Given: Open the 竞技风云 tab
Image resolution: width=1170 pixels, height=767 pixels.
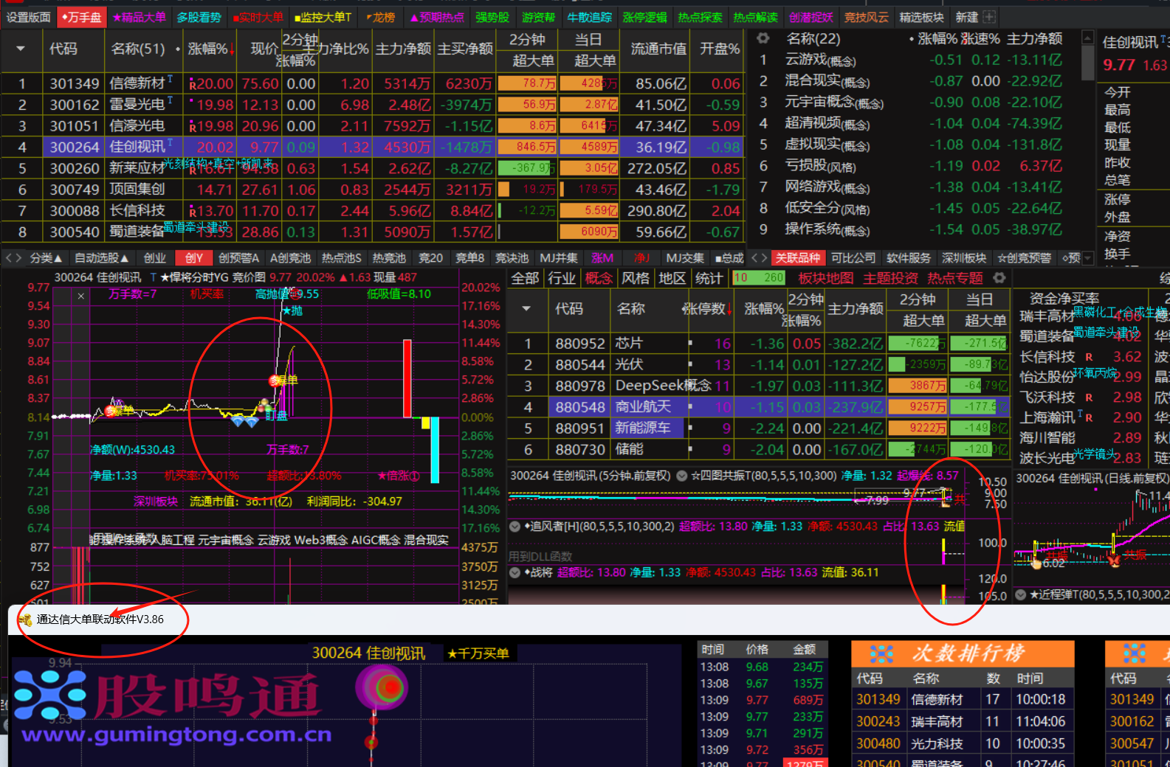Looking at the screenshot, I should [x=867, y=17].
